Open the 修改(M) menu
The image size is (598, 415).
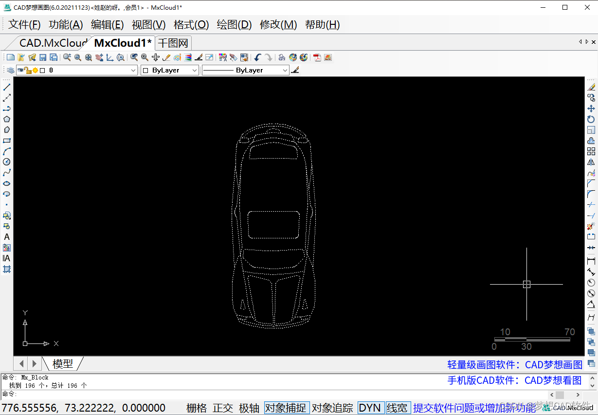[278, 25]
